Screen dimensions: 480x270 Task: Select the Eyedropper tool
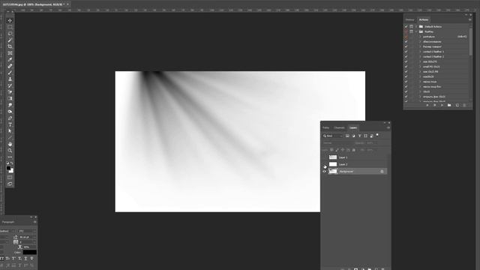(10, 59)
